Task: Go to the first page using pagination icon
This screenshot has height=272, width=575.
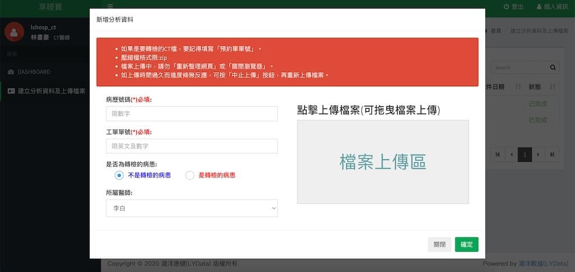Action: point(498,154)
